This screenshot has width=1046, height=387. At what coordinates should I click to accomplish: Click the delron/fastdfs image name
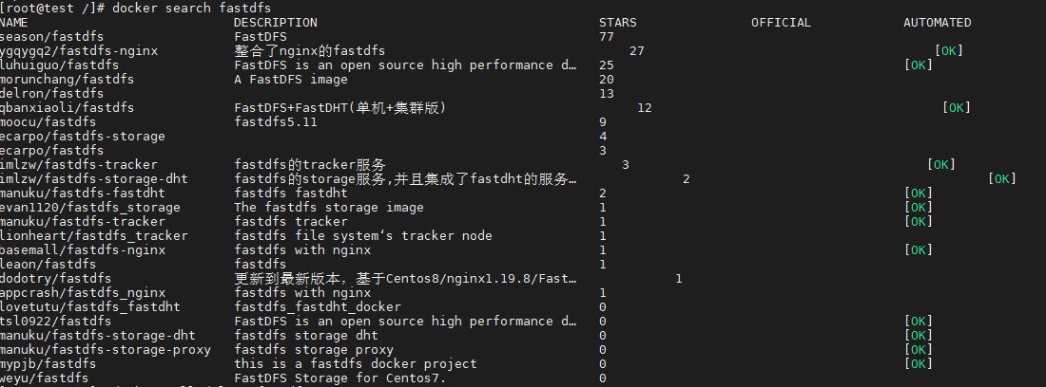point(52,94)
